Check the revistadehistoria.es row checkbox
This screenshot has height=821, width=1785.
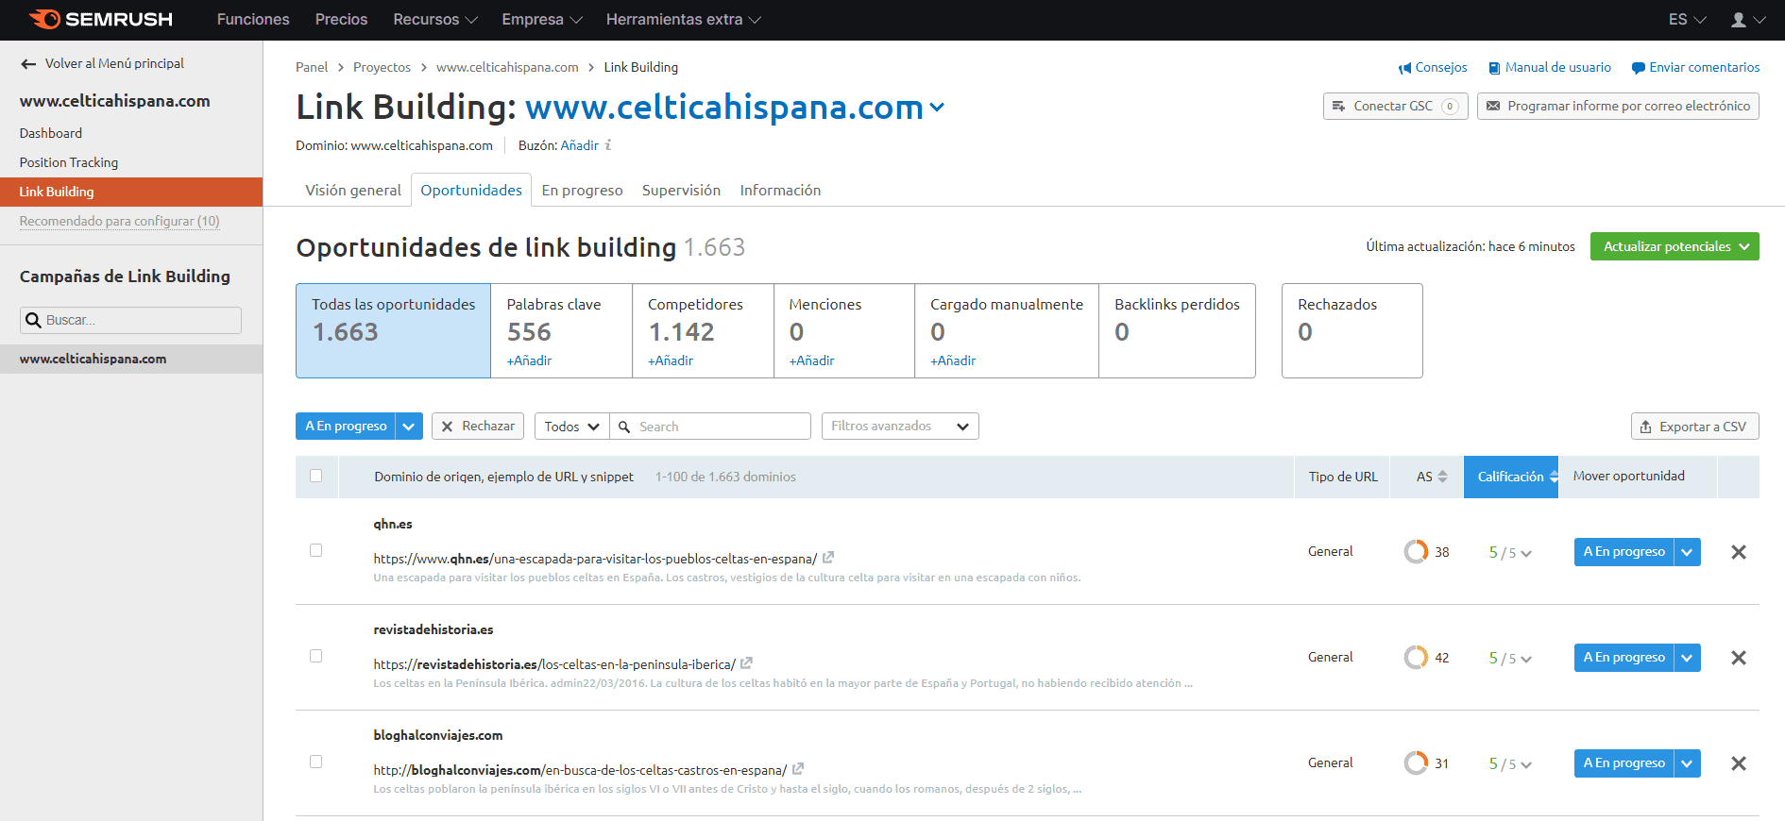coord(316,656)
